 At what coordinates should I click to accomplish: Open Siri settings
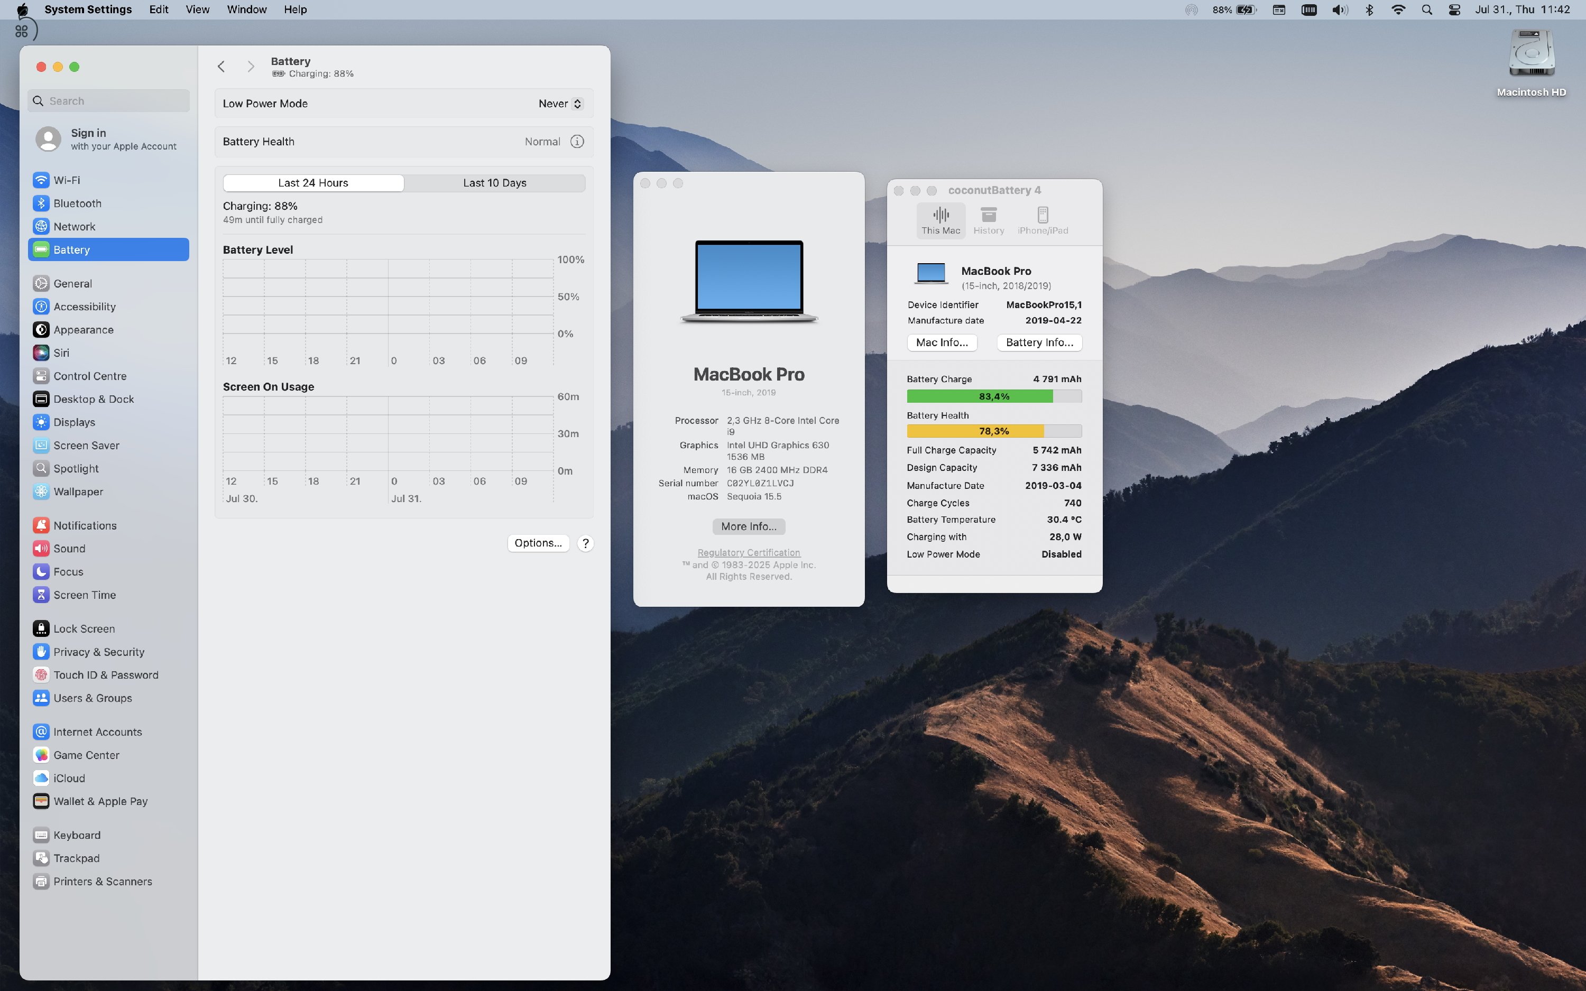click(108, 353)
